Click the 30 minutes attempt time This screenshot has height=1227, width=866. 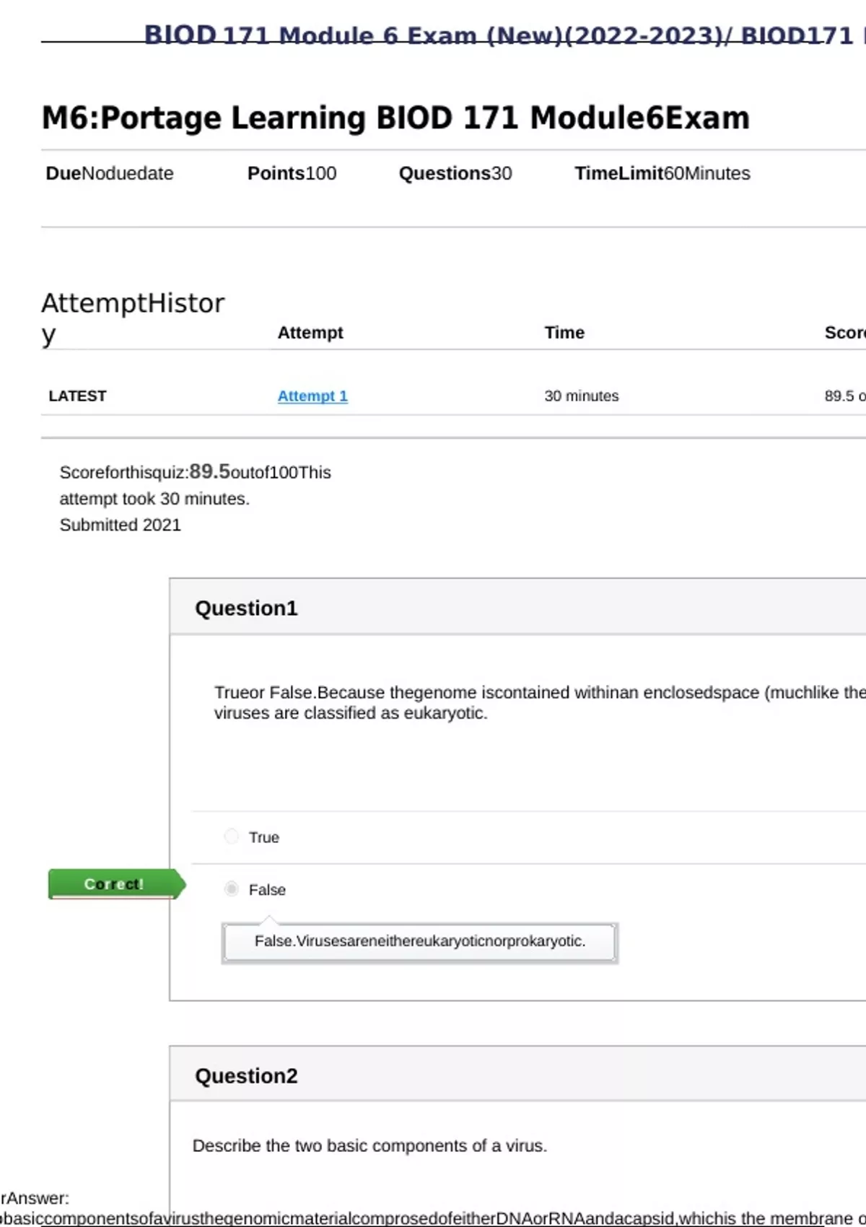tap(582, 396)
